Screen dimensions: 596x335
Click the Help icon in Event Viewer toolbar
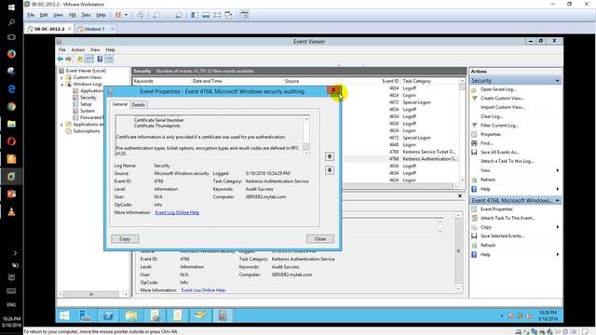(100, 59)
